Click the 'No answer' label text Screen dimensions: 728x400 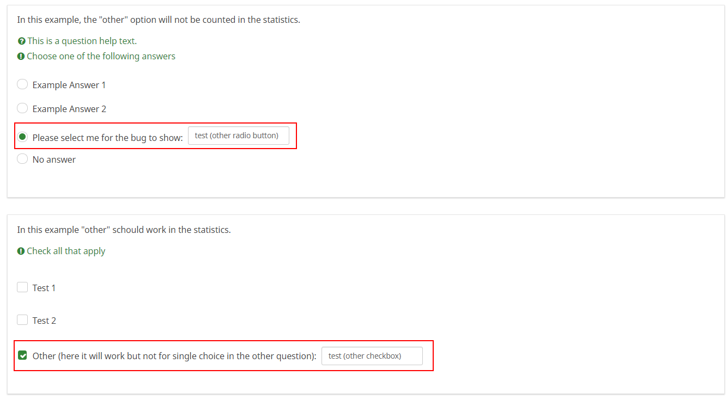click(x=54, y=159)
